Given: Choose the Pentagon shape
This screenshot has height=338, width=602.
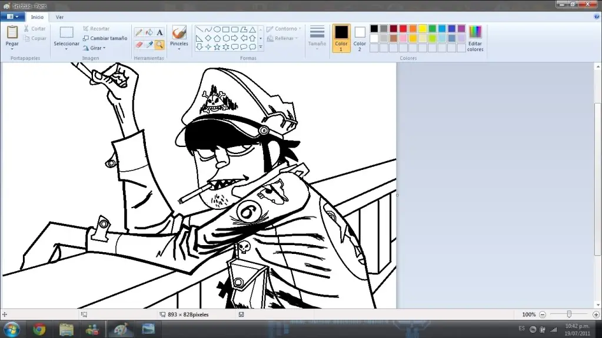Looking at the screenshot, I should [217, 38].
